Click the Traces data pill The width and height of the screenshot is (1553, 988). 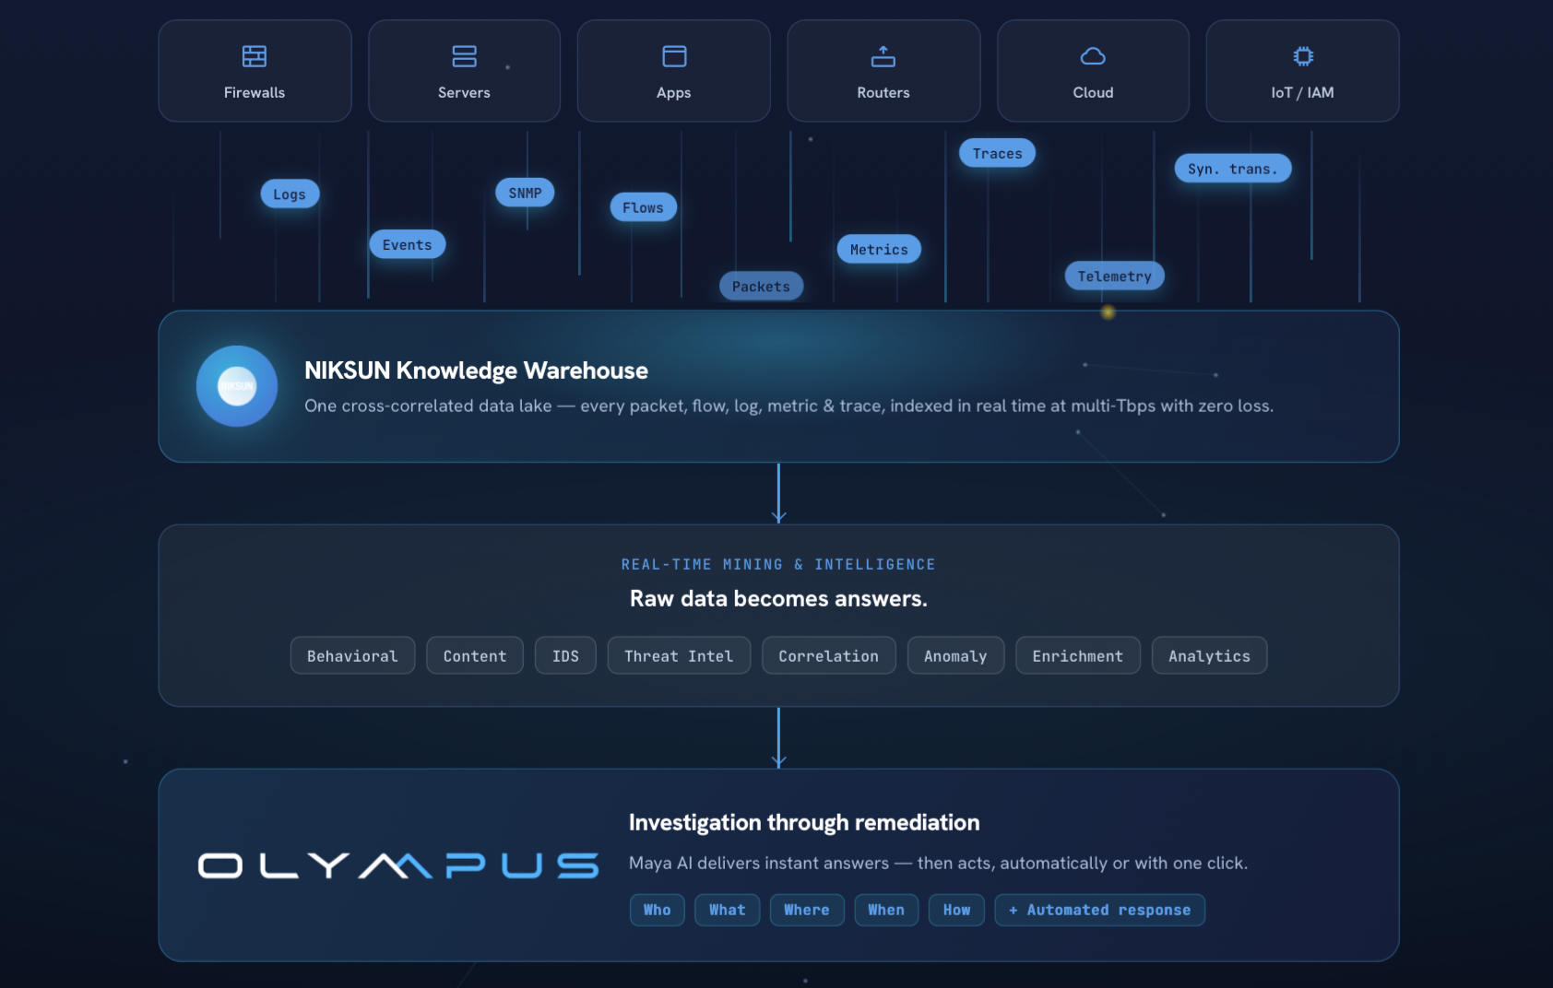(997, 153)
